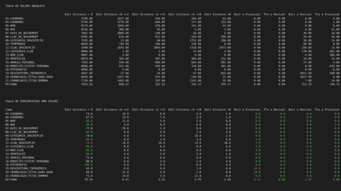Click the average value 7633.56
This screenshot has width=341, height=191.
tap(87, 84)
